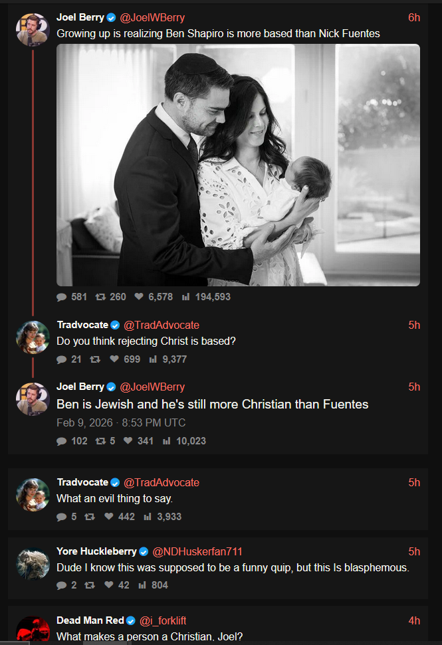The image size is (442, 645).
Task: Open @JoelWBerry handle on top tweet
Action: tap(152, 18)
